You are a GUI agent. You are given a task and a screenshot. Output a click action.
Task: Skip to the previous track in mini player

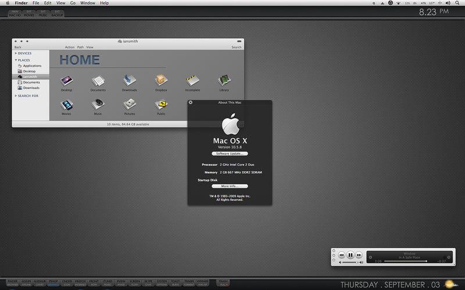(342, 255)
